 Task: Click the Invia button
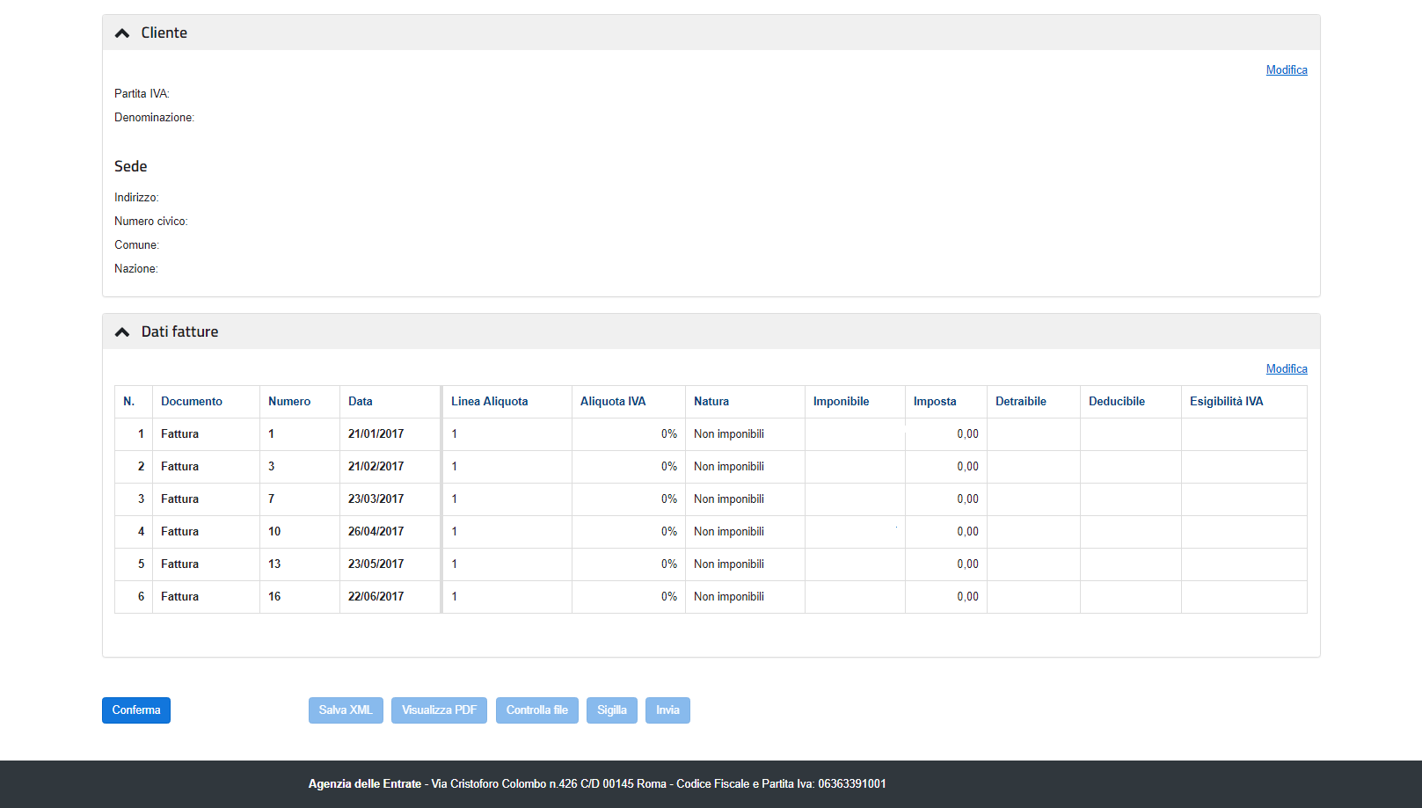pyautogui.click(x=667, y=710)
